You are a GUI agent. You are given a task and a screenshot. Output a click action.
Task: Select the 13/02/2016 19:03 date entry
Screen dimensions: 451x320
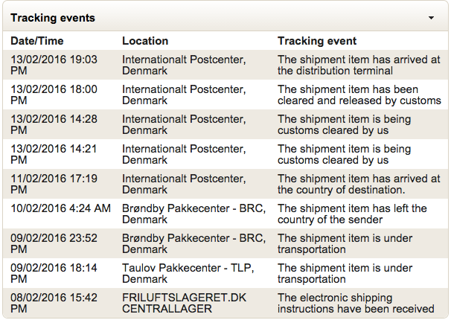(54, 65)
